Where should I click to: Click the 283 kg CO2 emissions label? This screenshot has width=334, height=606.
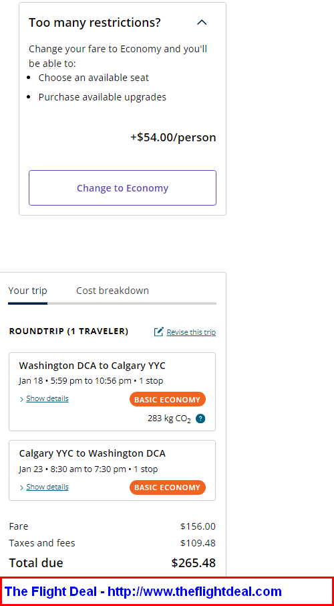point(169,419)
